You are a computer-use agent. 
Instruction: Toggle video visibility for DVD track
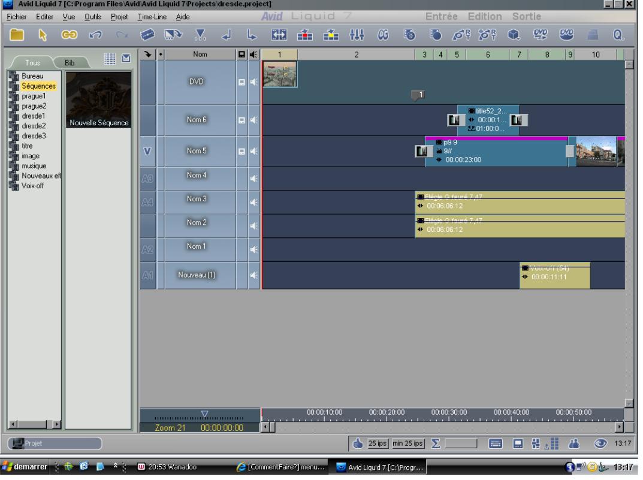242,82
